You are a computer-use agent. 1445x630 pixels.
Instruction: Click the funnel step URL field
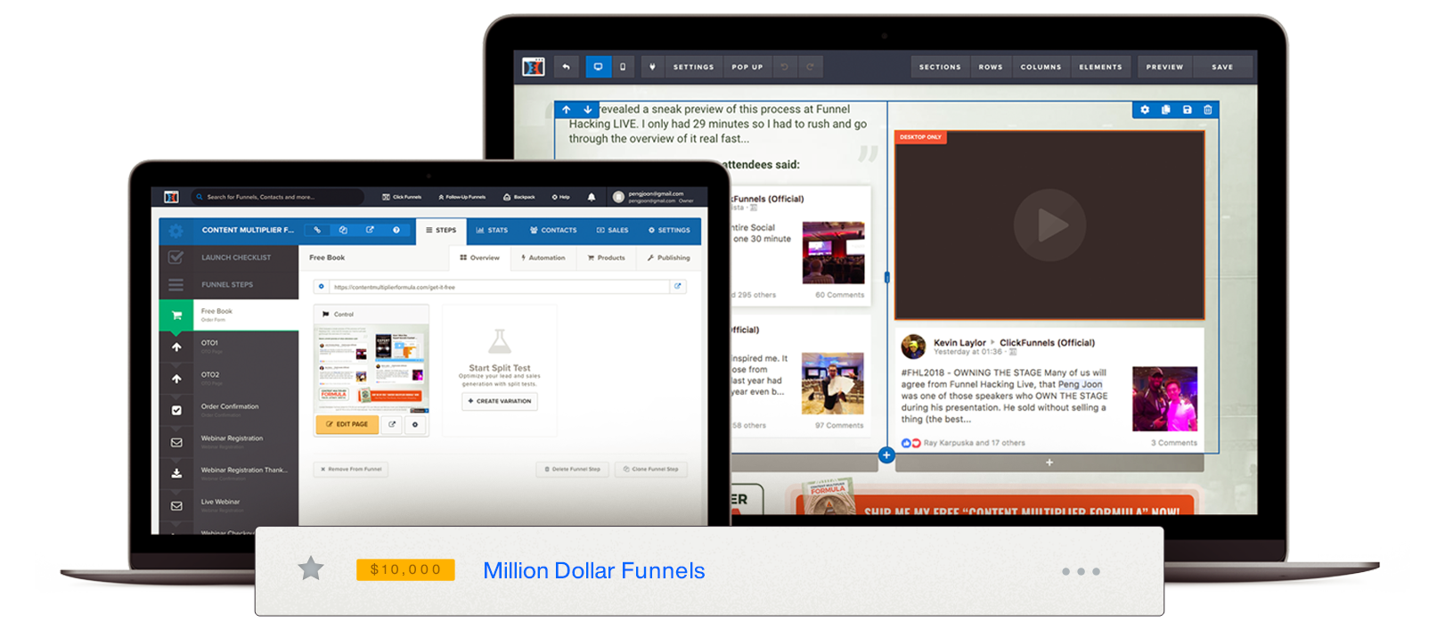point(499,287)
